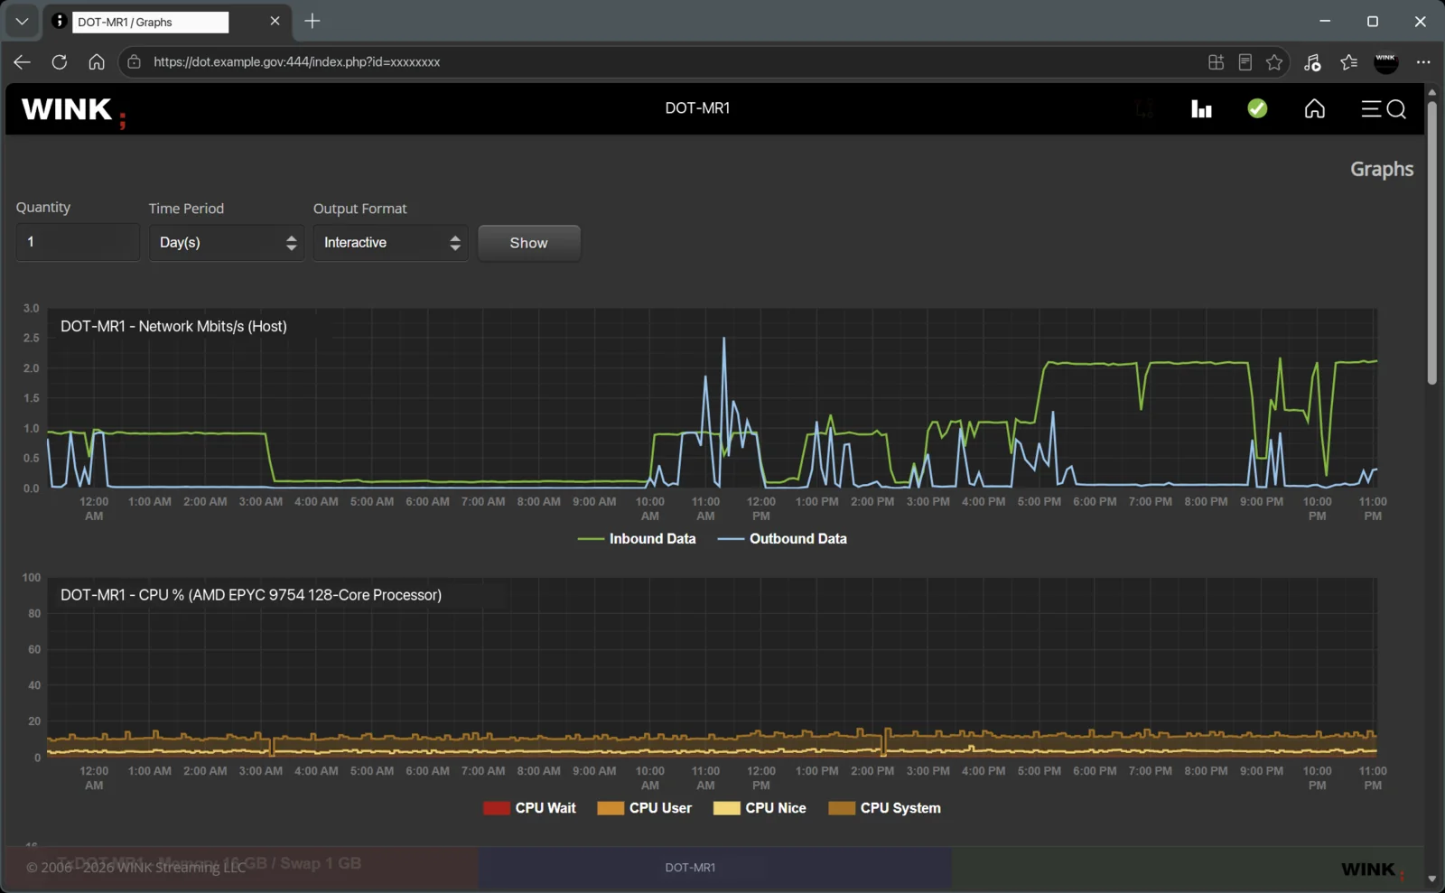The width and height of the screenshot is (1445, 893).
Task: Open the browser favorites list icon
Action: [x=1349, y=62]
